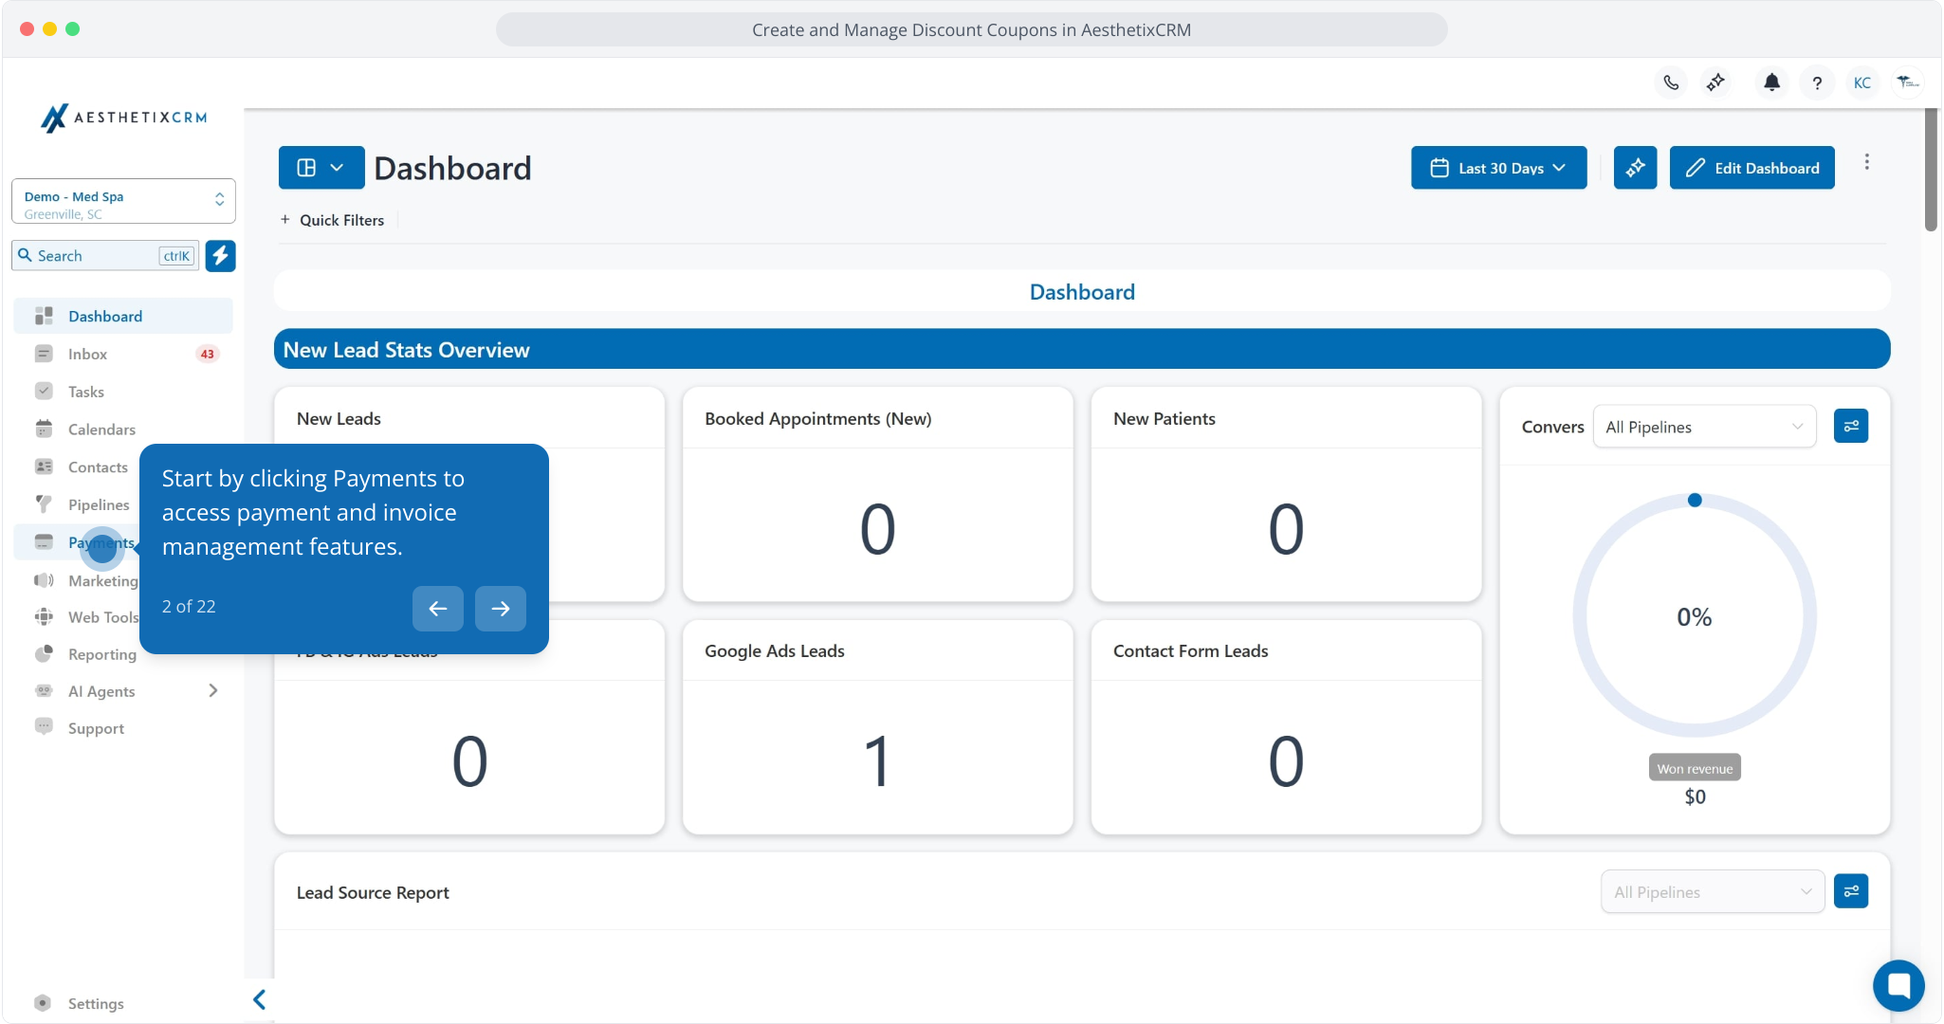Click the page's vertical scrollbar

coord(1931,171)
